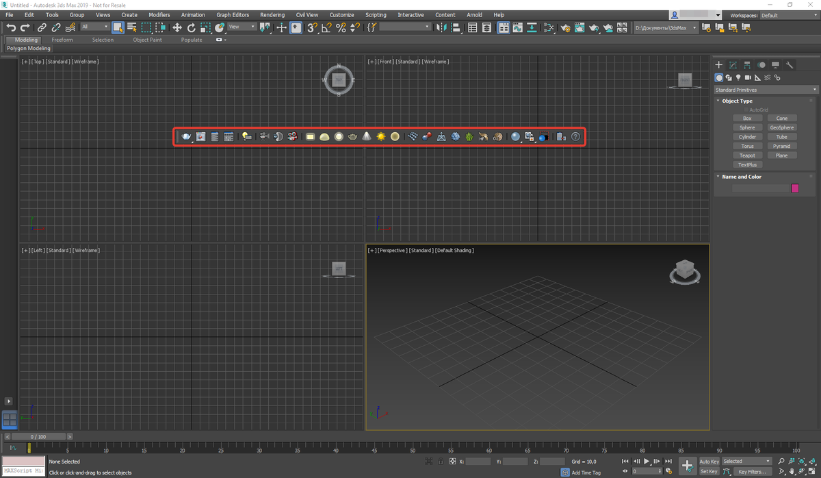Switch to the Modify panel tab
Screen dimensions: 821x478
(731, 64)
